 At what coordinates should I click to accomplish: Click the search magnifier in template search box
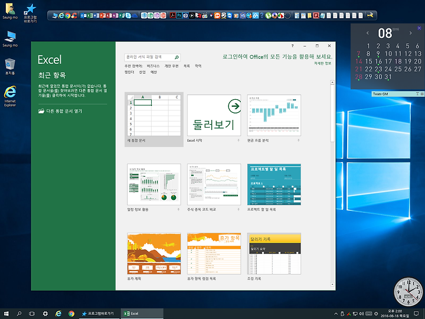coord(176,57)
